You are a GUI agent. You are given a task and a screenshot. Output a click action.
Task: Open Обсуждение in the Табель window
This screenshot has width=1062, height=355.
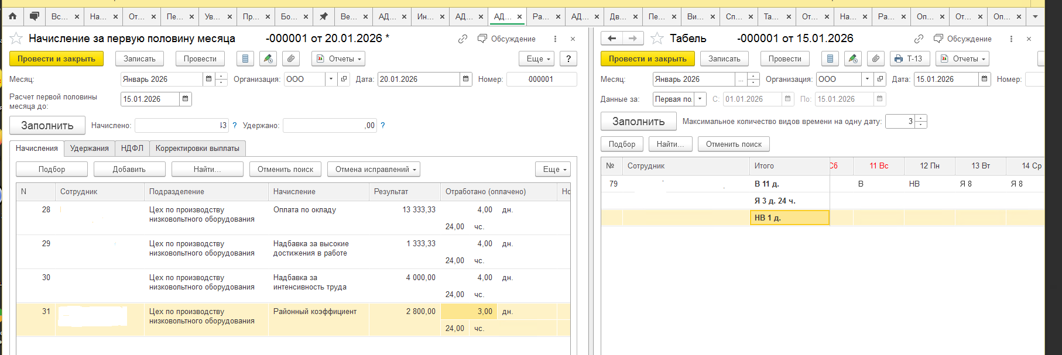click(962, 39)
